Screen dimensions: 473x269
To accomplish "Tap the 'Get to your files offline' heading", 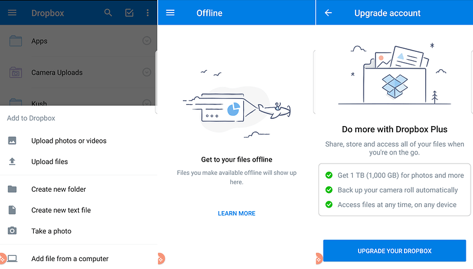I will [x=236, y=159].
